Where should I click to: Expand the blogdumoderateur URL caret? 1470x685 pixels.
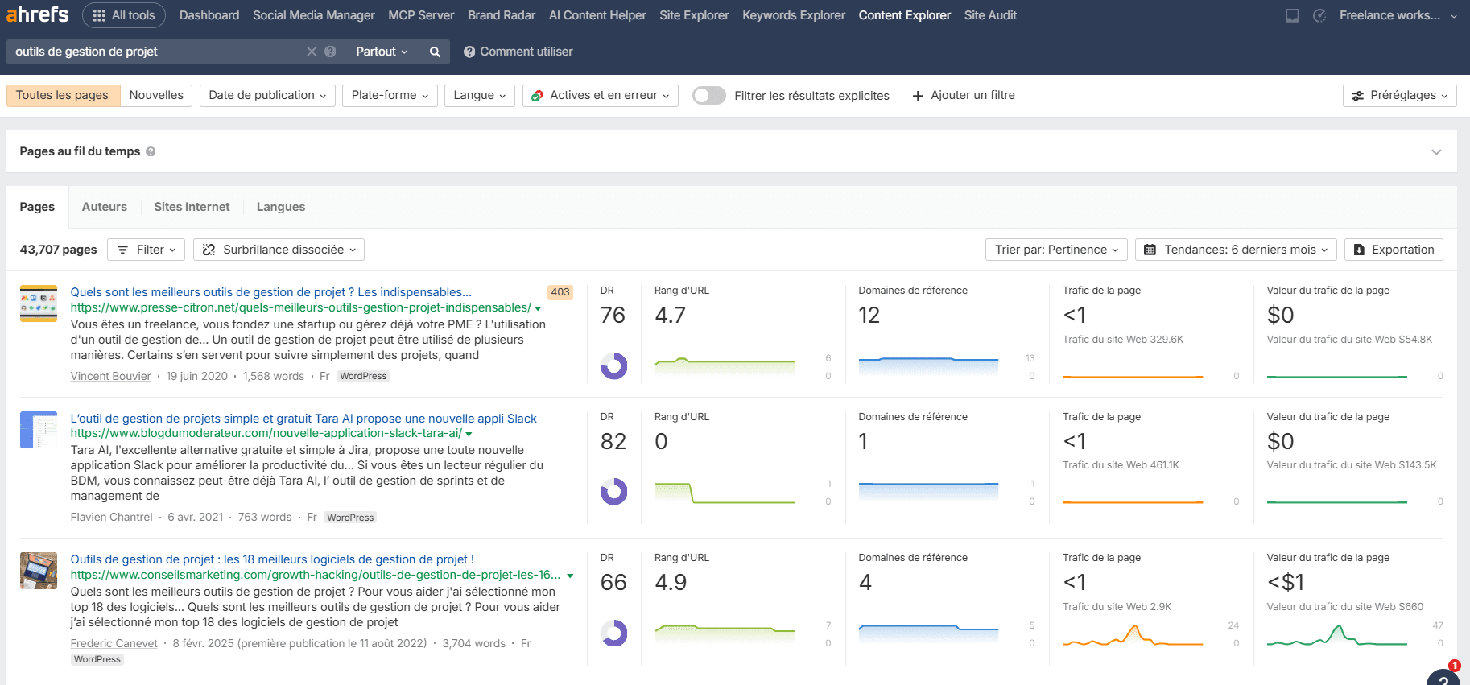[x=469, y=434]
